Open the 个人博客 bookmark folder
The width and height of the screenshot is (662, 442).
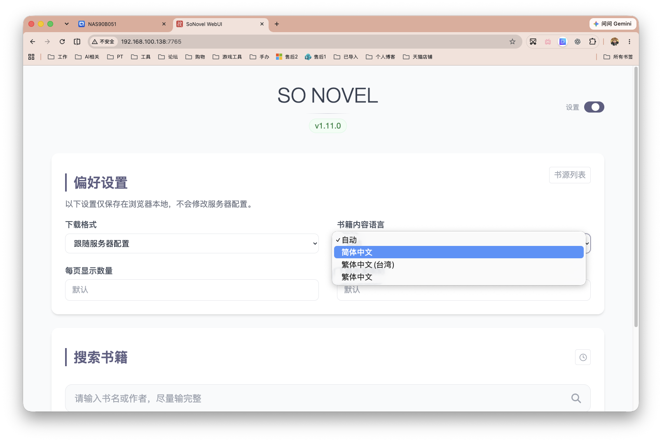(380, 57)
